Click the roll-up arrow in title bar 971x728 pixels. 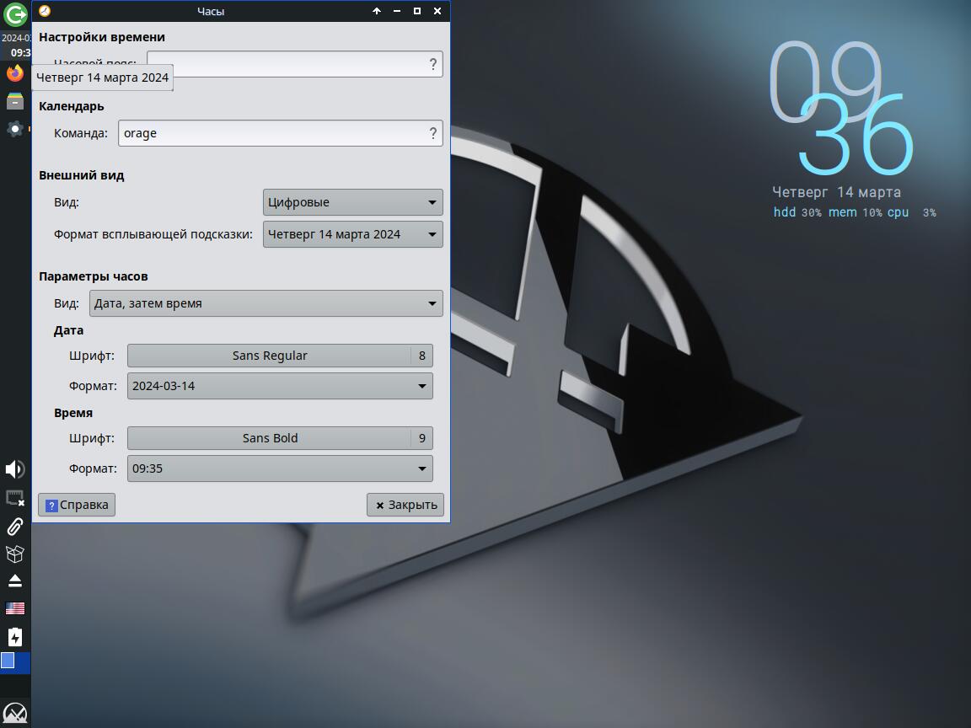[377, 11]
